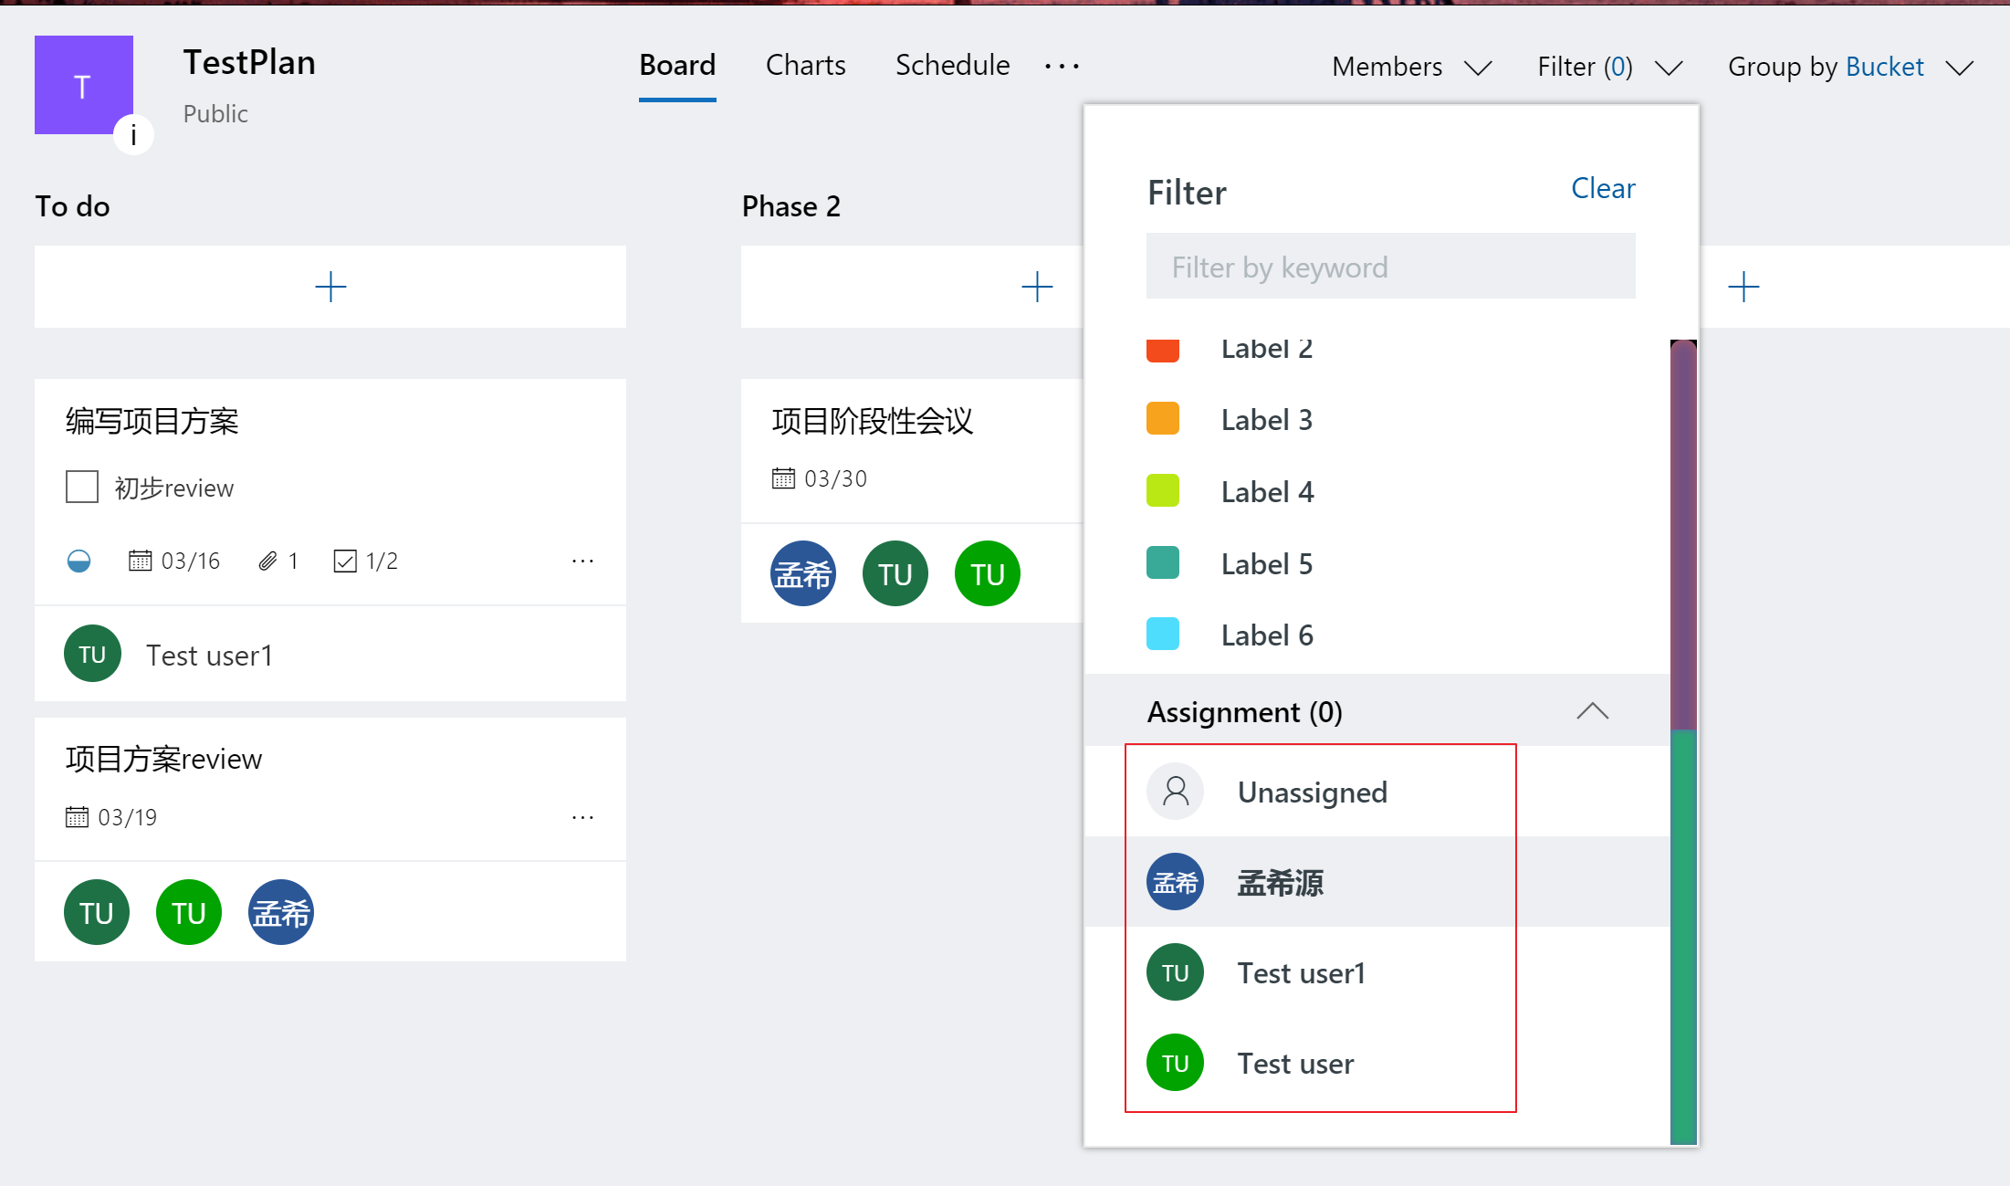The image size is (2010, 1186).
Task: Click the person icon next to Unassigned
Action: click(x=1176, y=792)
